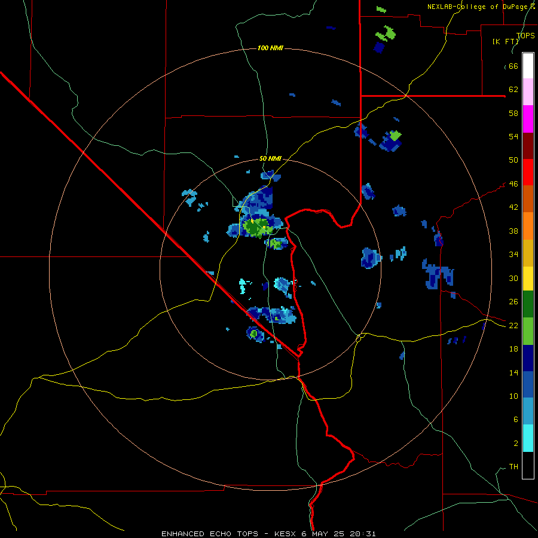Click the dark green legend swatch near 26

(x=528, y=304)
